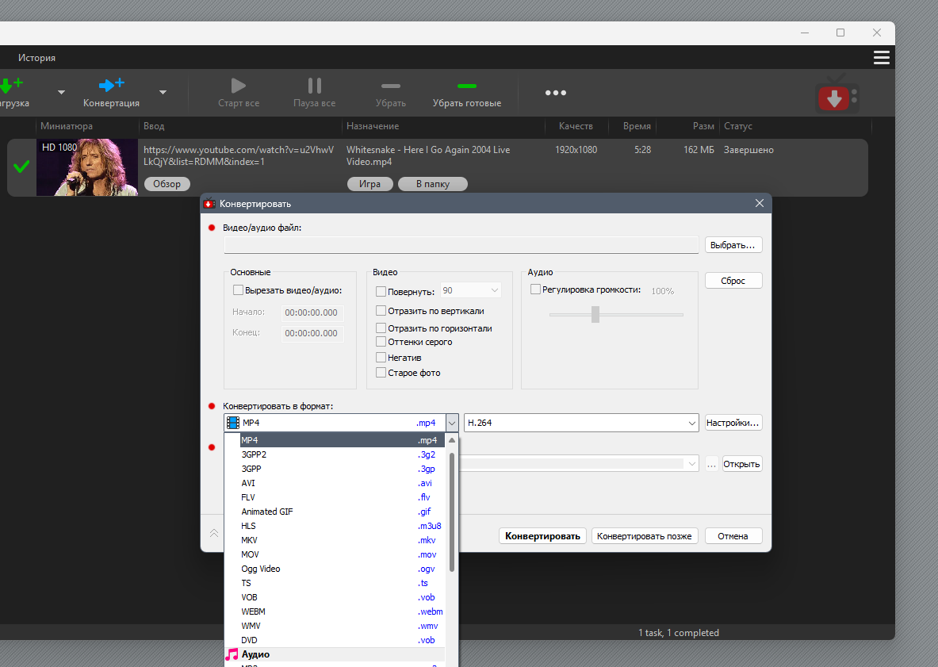Open the История tab
The width and height of the screenshot is (938, 667).
pyautogui.click(x=36, y=57)
